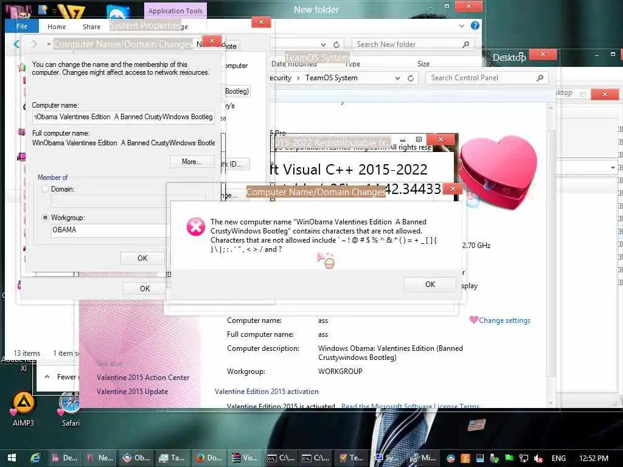Switch to the Firefox "Do..." taskbar window
Image resolution: width=623 pixels, height=467 pixels.
tap(209, 458)
